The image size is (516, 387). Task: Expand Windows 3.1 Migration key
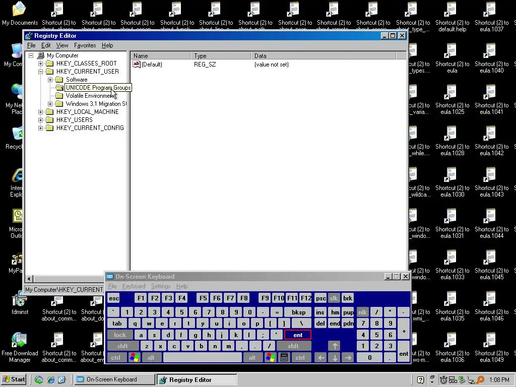pyautogui.click(x=50, y=104)
